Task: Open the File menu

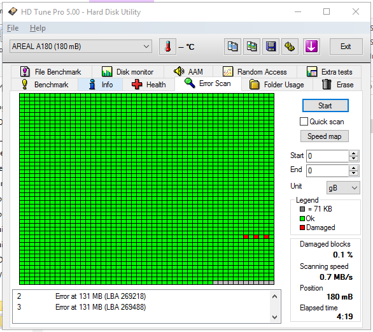Action: click(x=13, y=28)
